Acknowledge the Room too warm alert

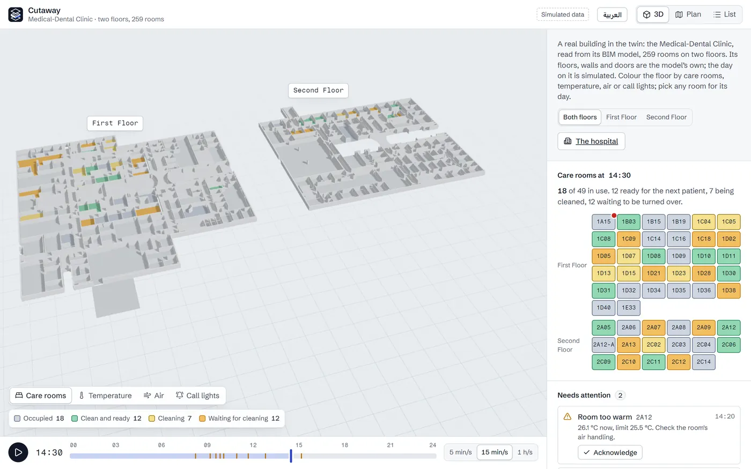pyautogui.click(x=610, y=452)
